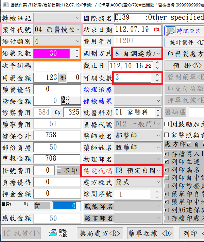Open the calendar picker beside 截止日
204x242 pixels.
(149, 66)
